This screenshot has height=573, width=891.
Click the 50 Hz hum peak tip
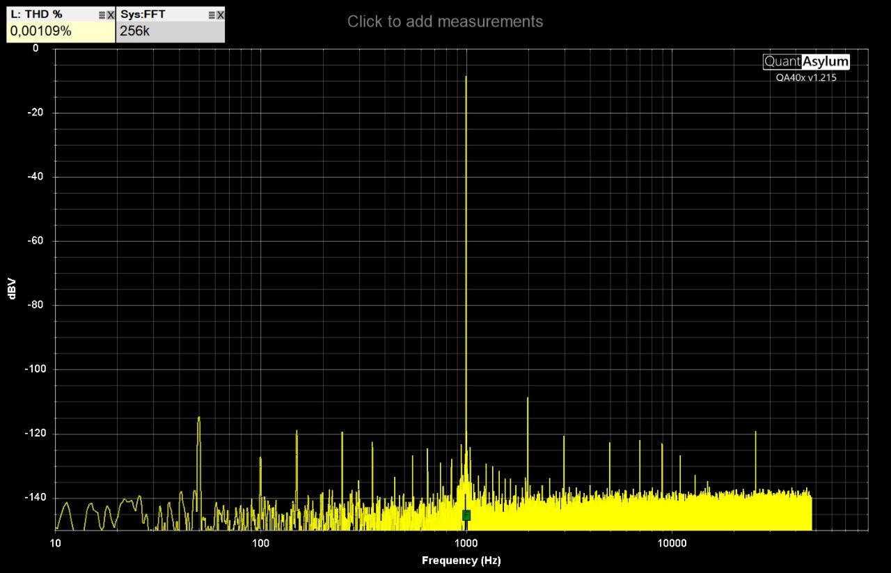pyautogui.click(x=199, y=418)
